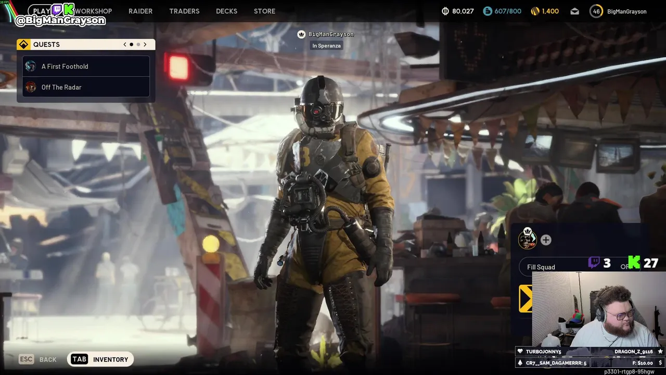666x375 pixels.
Task: Go to previous quests page arrow
Action: tap(125, 44)
